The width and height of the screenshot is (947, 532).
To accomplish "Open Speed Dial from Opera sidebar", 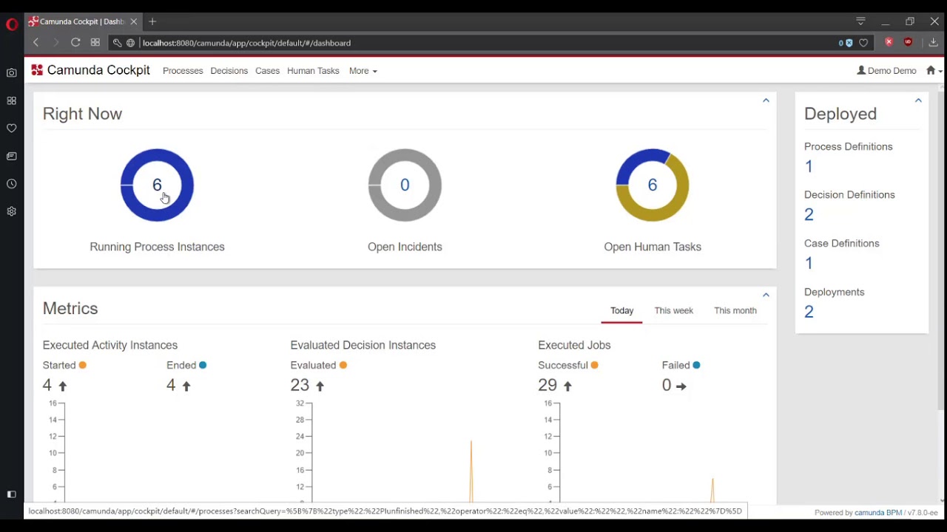I will [x=12, y=100].
